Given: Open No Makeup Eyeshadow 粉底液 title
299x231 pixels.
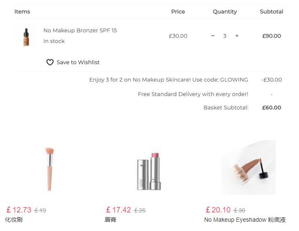Looking at the screenshot, I should click(x=245, y=220).
